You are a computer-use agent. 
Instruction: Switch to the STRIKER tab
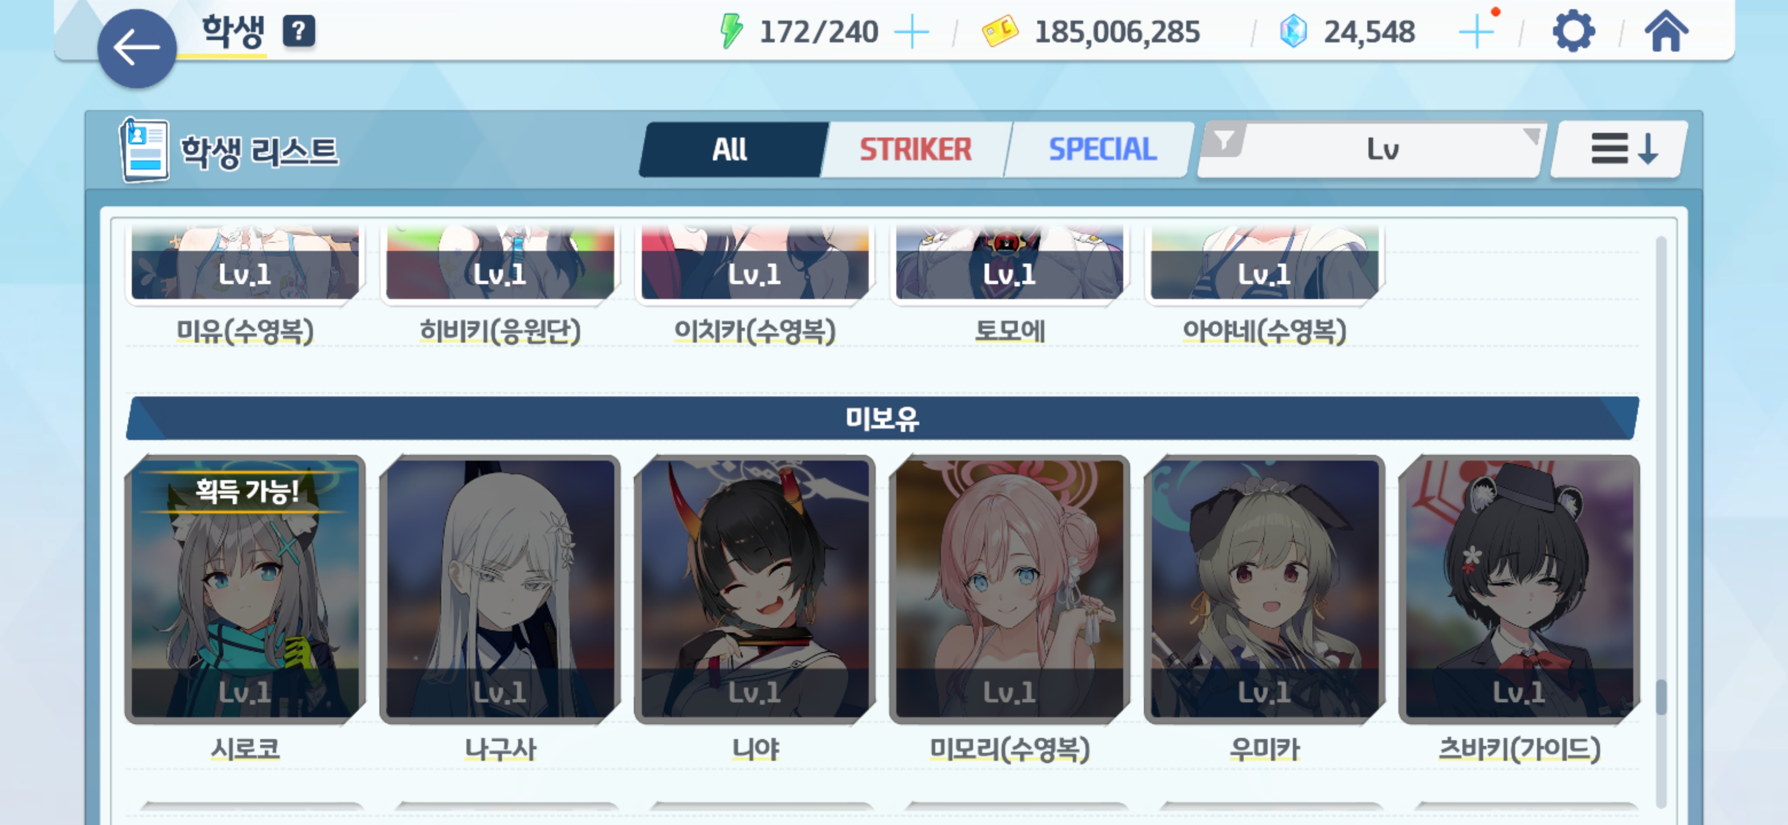click(x=916, y=149)
